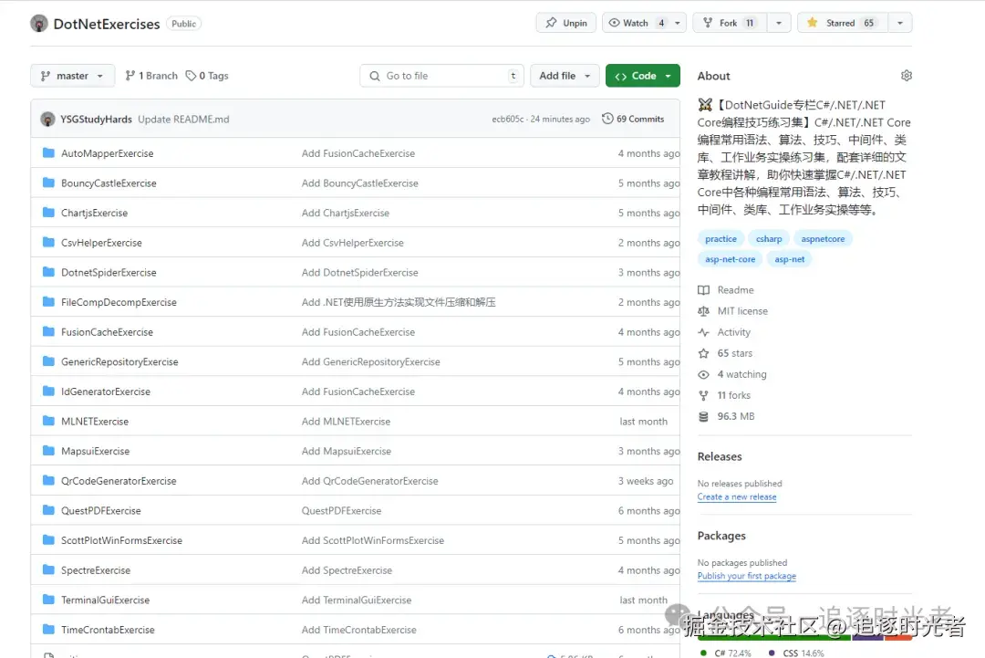
Task: View the 1 Branch link
Action: click(151, 76)
